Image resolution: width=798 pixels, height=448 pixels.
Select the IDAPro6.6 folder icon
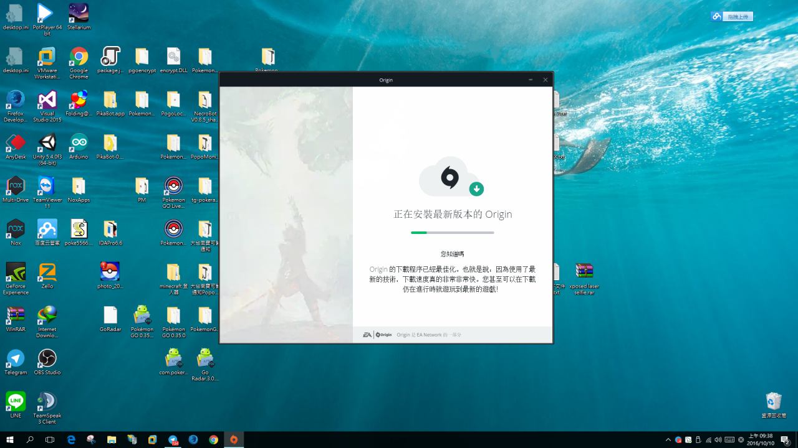(x=110, y=232)
